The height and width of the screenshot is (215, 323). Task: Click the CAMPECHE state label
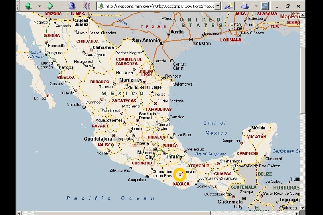[x=247, y=153]
